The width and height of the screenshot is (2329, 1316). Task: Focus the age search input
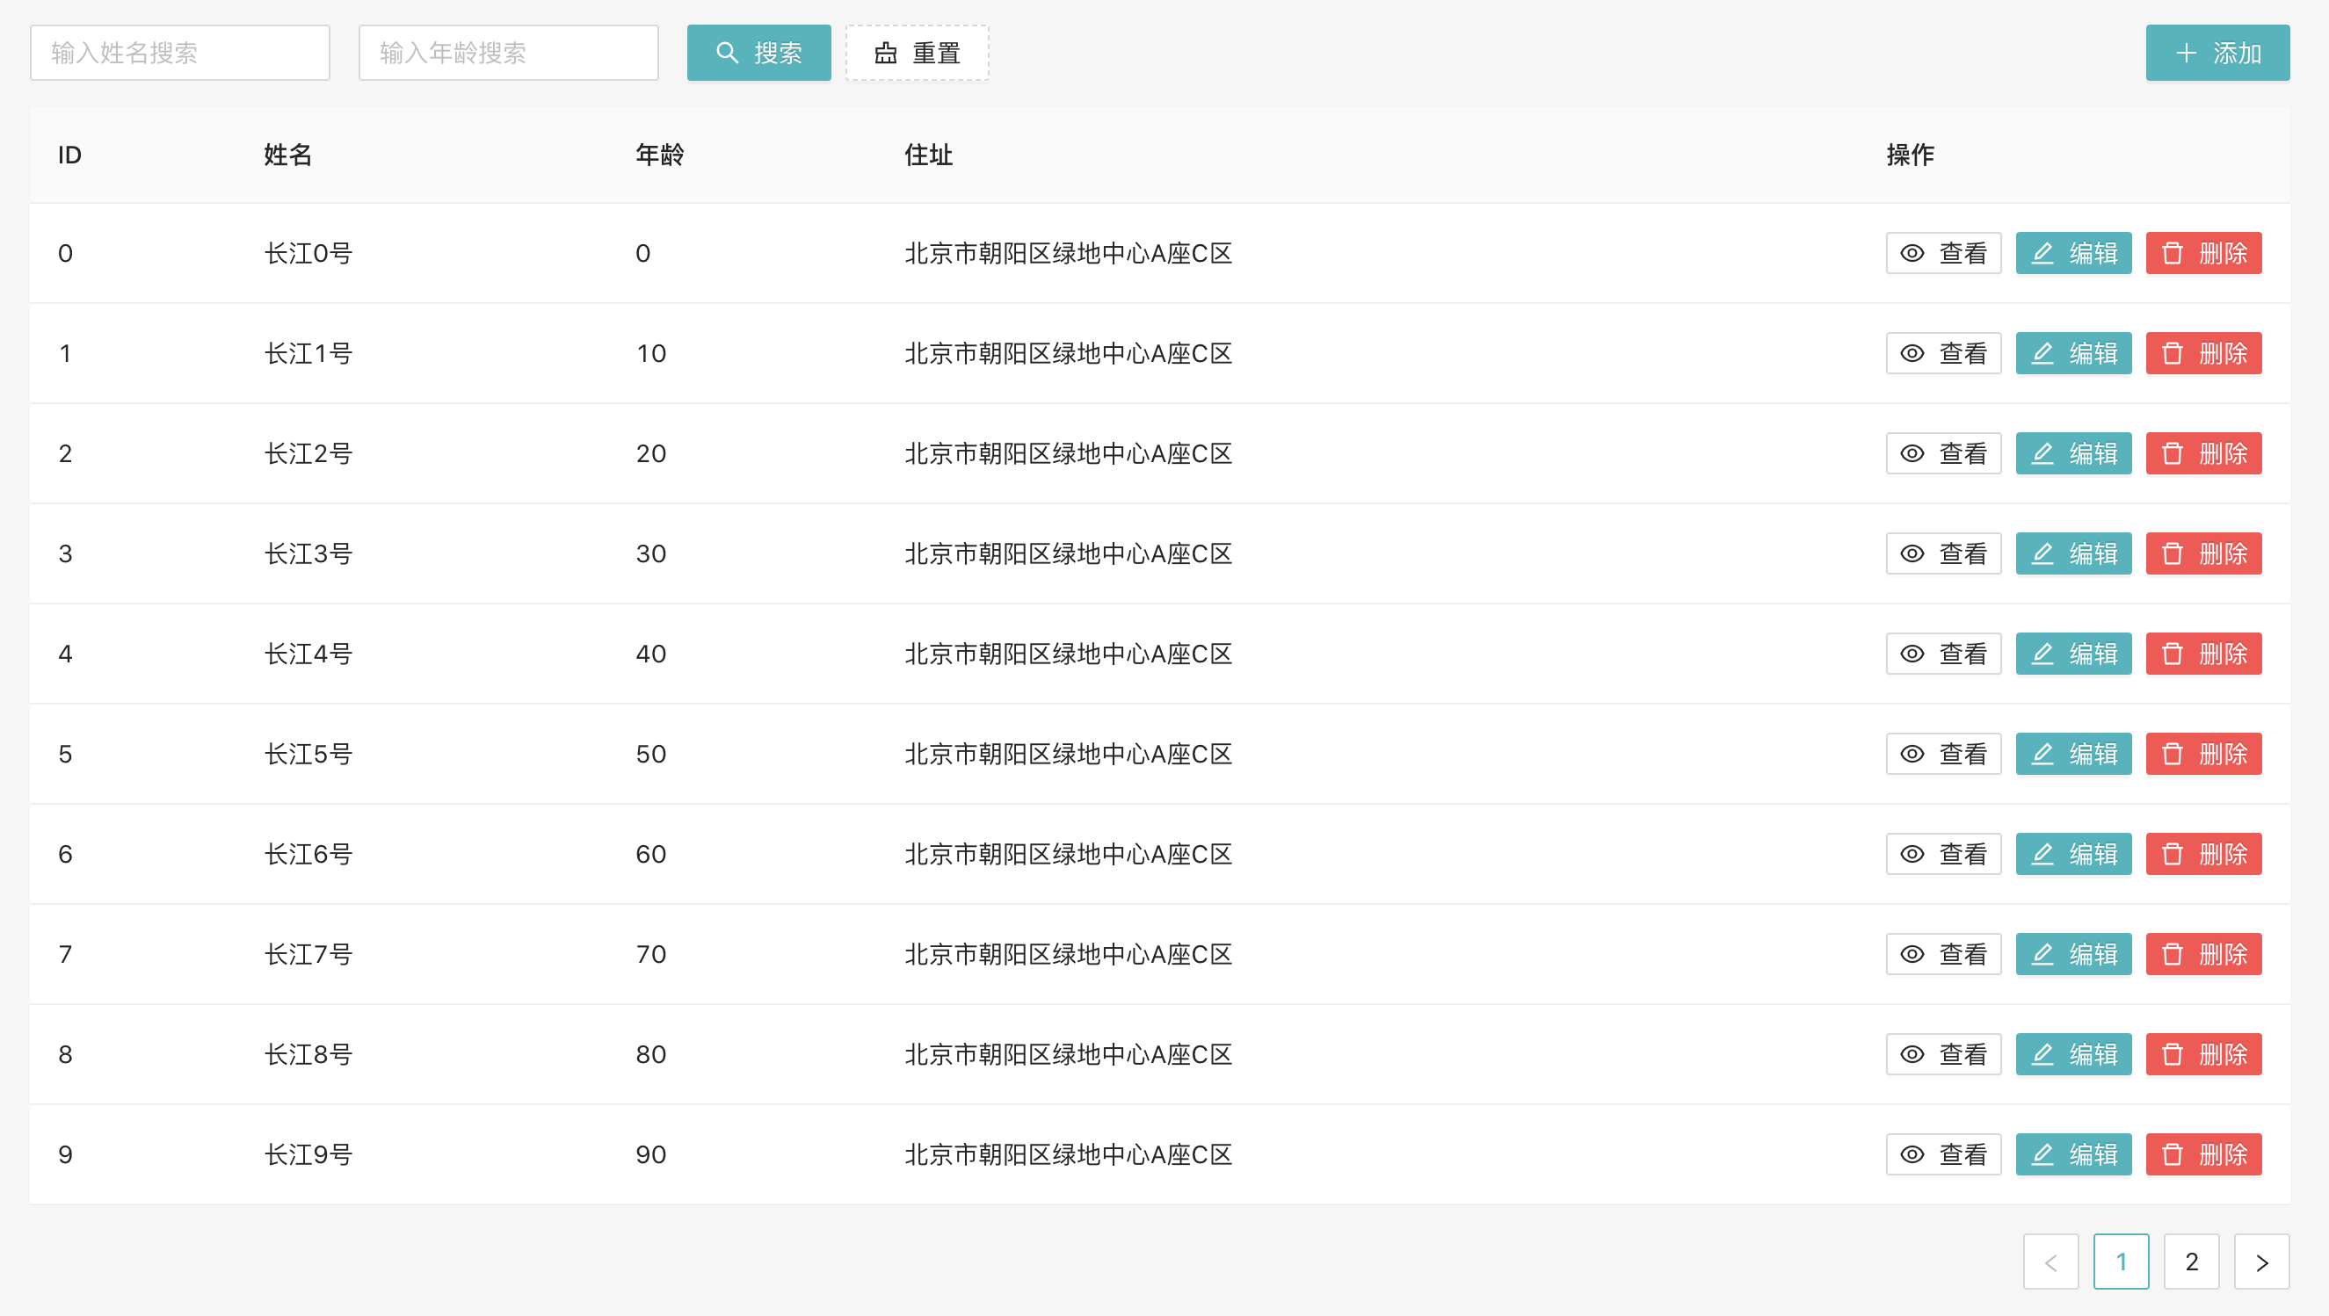coord(507,54)
